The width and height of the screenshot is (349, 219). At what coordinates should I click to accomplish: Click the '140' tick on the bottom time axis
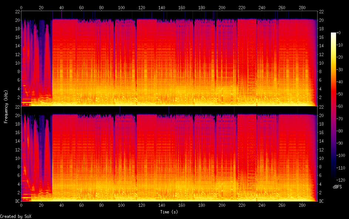[162, 206]
